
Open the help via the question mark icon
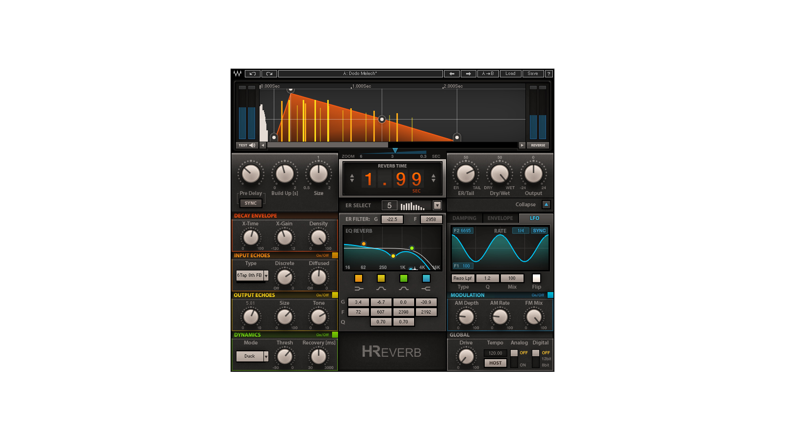[x=549, y=73]
